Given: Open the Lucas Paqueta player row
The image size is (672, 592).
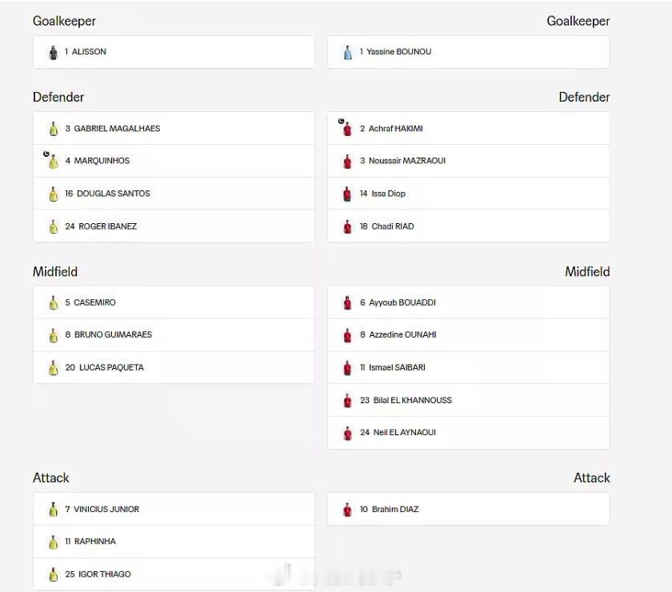Looking at the screenshot, I should click(x=174, y=368).
